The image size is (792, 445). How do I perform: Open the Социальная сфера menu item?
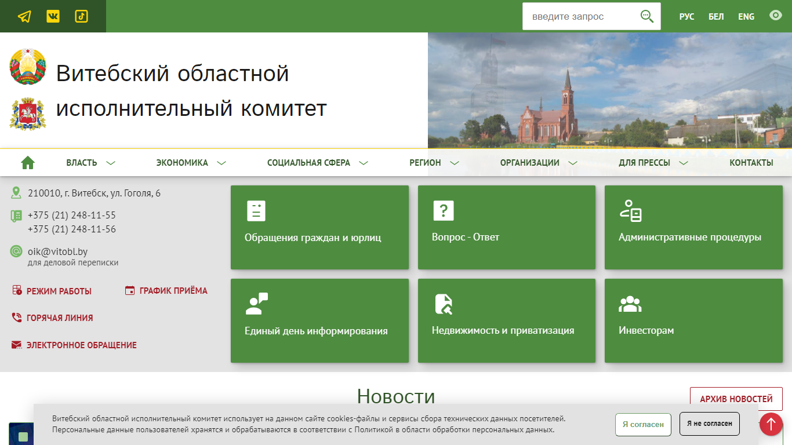(308, 163)
